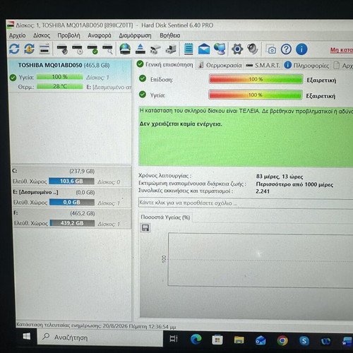This screenshot has width=353, height=353.
Task: Click the Αναζήτηση taskbar search box
Action: (100, 337)
